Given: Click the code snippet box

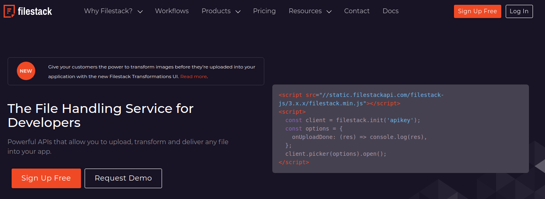Looking at the screenshot, I should click(400, 129).
